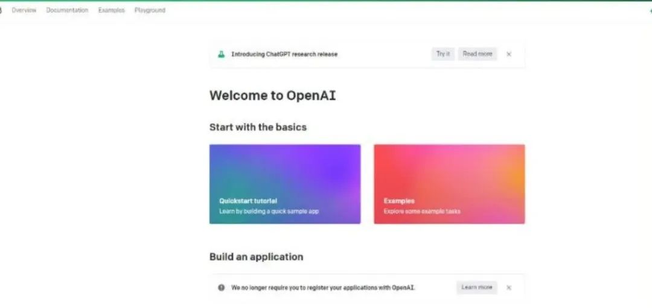Go to the Documentation section

tap(67, 10)
